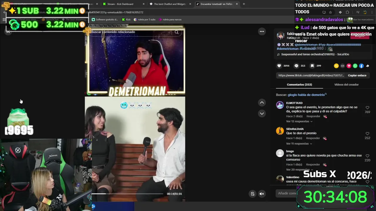376x211 pixels.
Task: Like ELMOTTAXD's comment
Action: [367, 108]
